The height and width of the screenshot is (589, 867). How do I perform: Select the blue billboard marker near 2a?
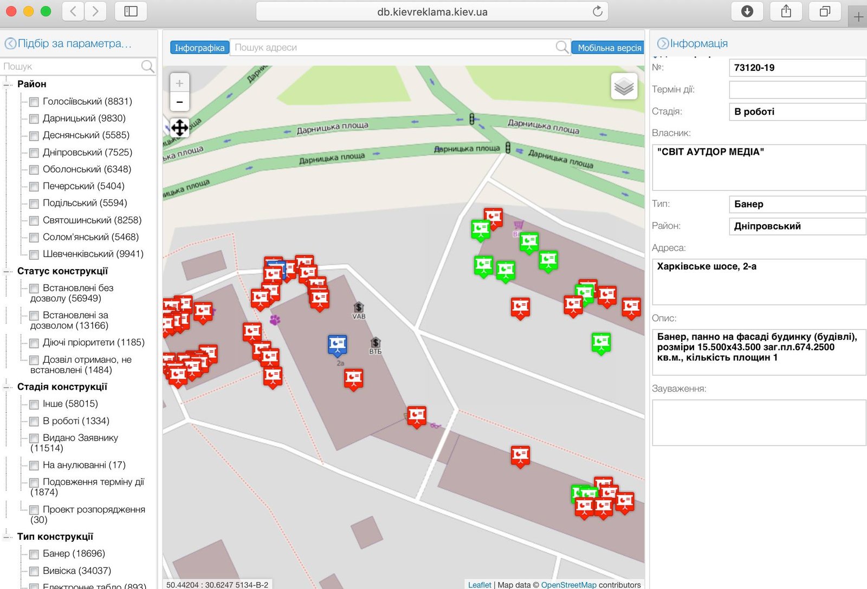point(337,345)
